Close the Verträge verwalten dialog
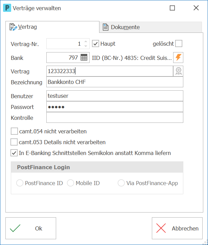208x245 pixels. pos(196,8)
